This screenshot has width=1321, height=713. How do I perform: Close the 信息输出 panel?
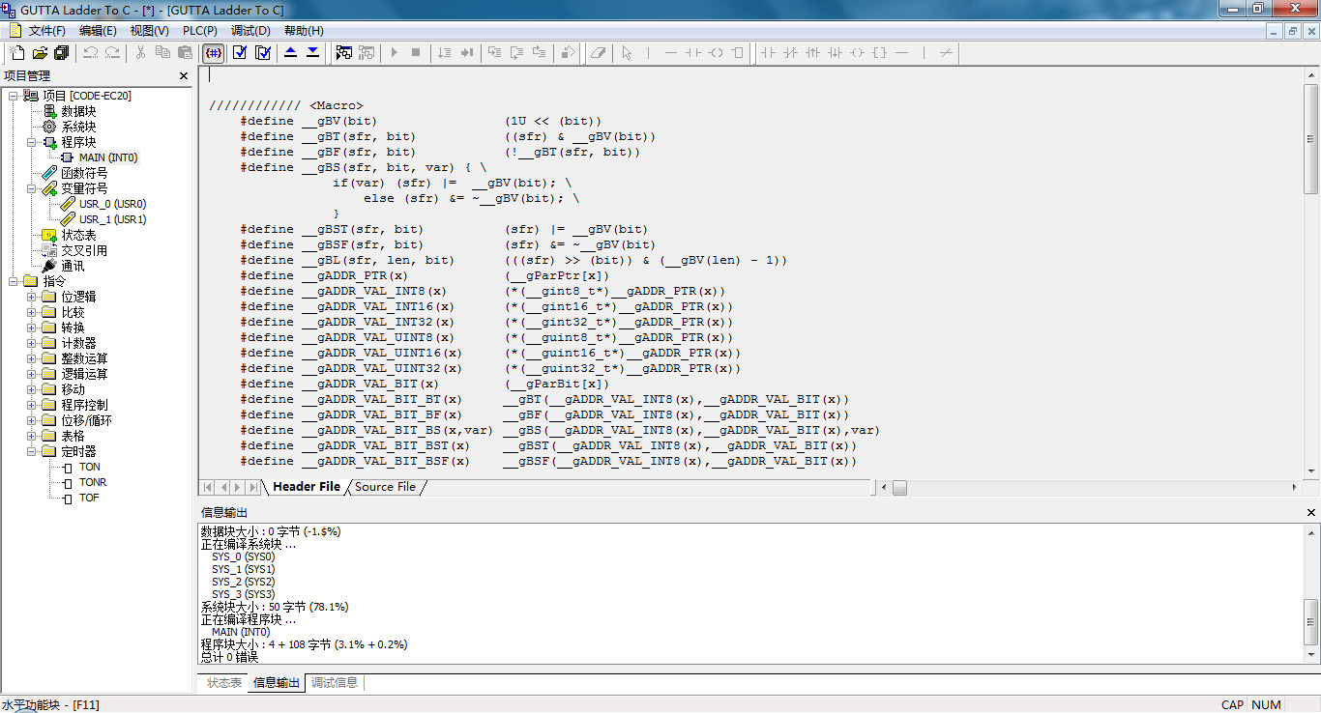[1311, 512]
